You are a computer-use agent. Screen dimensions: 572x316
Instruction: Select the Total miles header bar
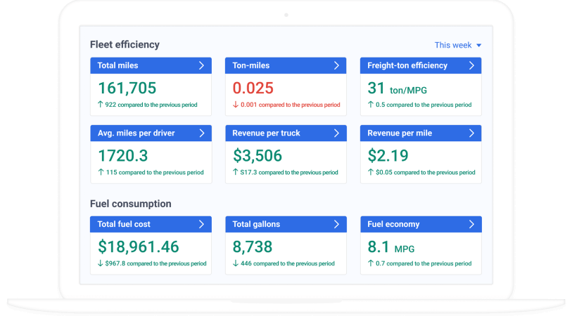tap(141, 65)
